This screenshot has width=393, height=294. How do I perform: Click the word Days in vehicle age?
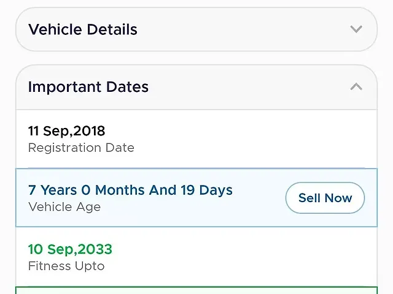coord(216,190)
